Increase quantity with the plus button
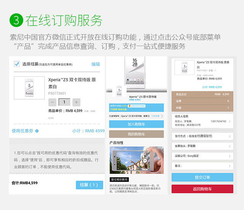This screenshot has width=244, height=210. pos(76,102)
